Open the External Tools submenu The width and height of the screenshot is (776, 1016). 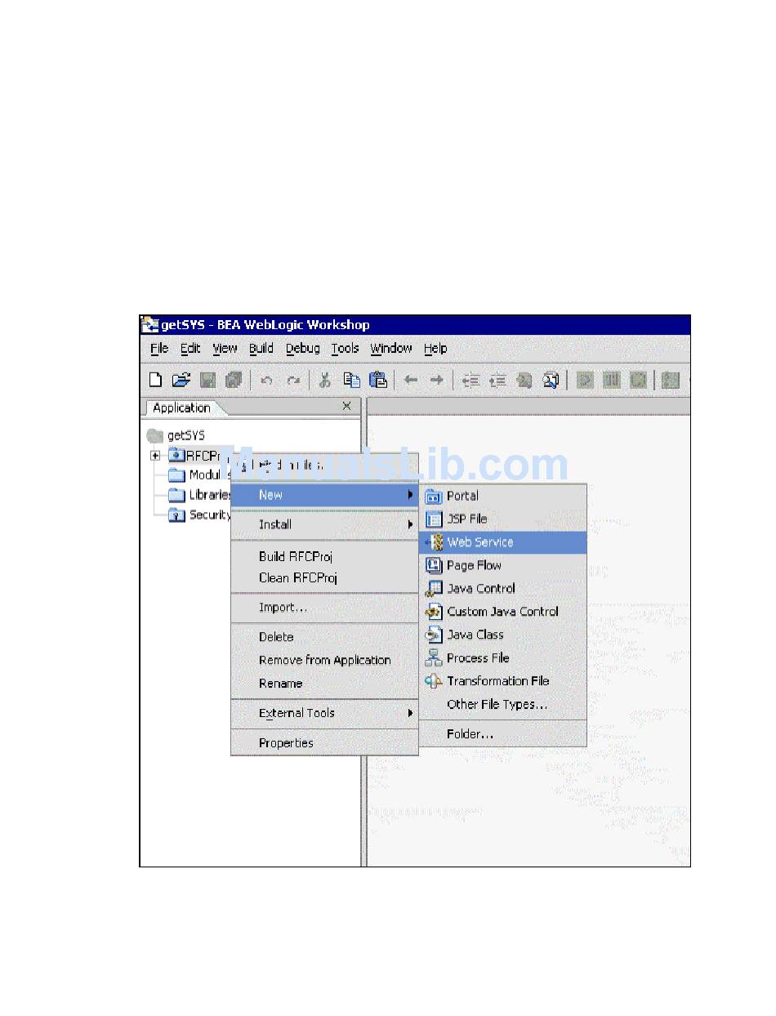324,713
